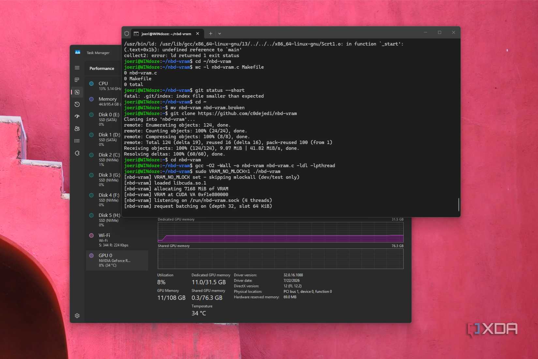
Task: Click the terminal window scrollbar thumb
Action: click(458, 205)
